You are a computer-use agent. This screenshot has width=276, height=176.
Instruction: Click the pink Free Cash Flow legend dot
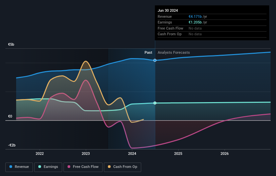pos(69,167)
